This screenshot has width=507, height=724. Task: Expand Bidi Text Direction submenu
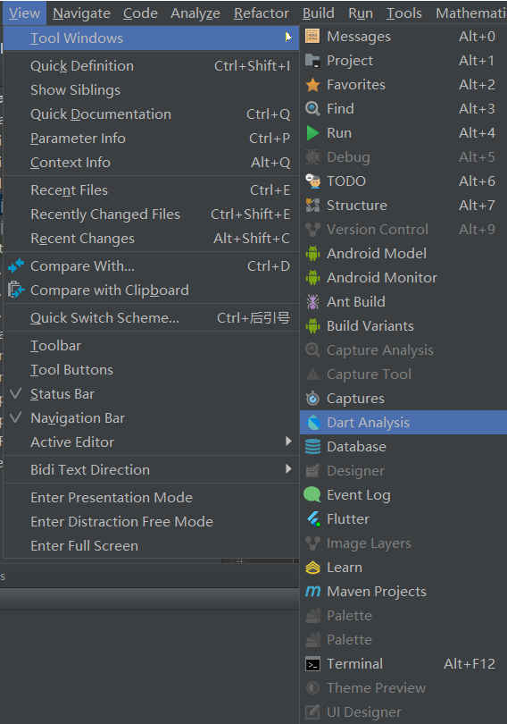[151, 469]
